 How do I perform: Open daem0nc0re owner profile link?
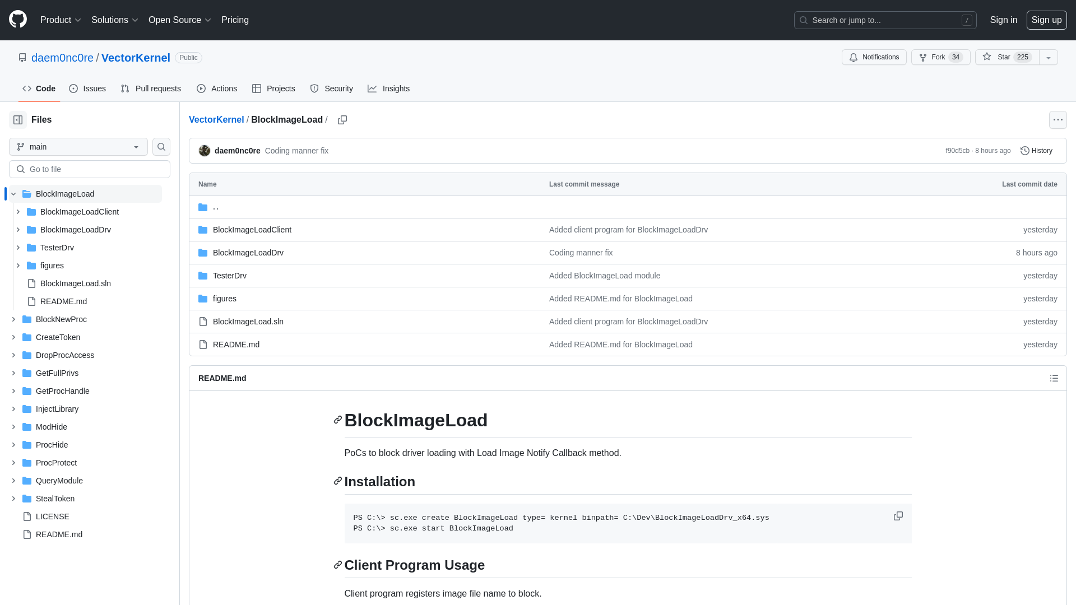pos(62,58)
